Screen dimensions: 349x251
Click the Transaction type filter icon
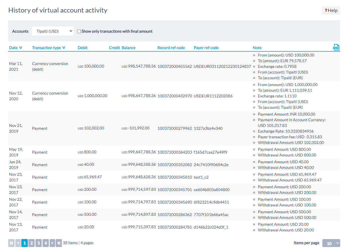[64, 48]
